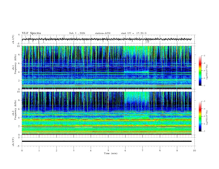Choose the 8 minute tick on bottom axis
This screenshot has height=169, width=219.
point(160,150)
